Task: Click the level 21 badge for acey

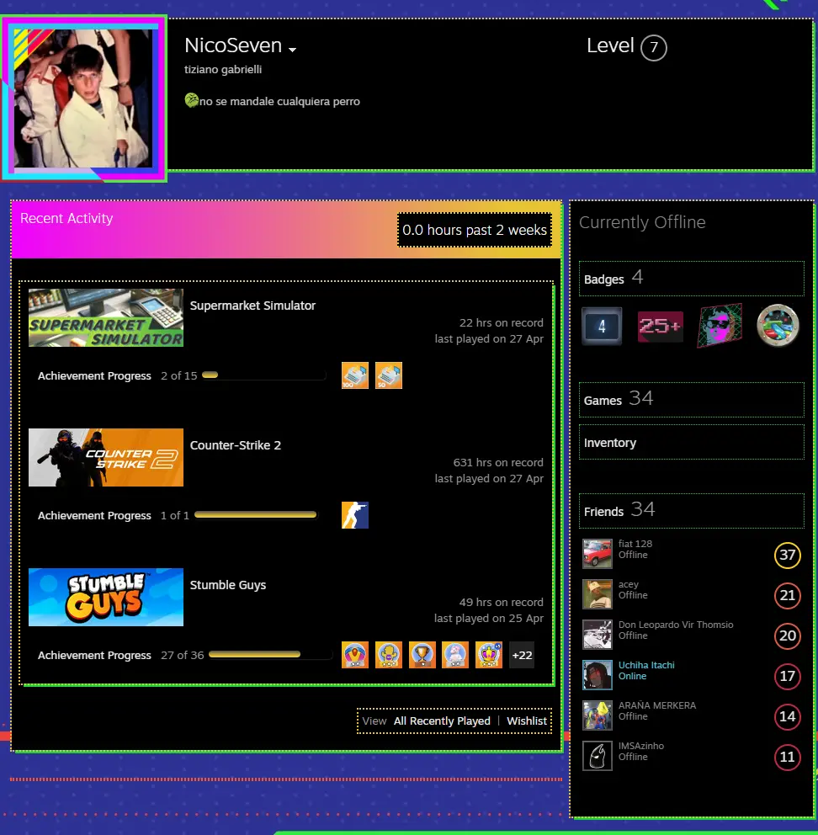Action: [787, 595]
